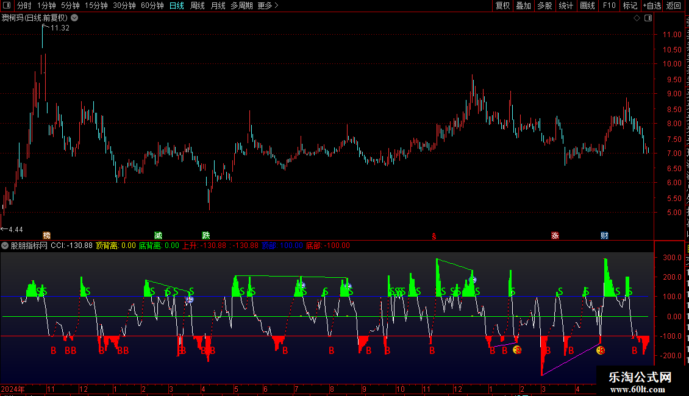Expand the 股朋指标网 indicator dropdown
The image size is (689, 396).
pos(5,246)
